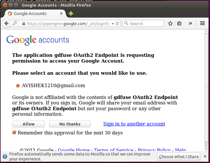210x163 pixels.
Task: Close the Google Accounts tab
Action: (x=61, y=14)
